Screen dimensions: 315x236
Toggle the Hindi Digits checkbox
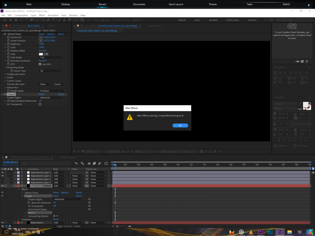click(295, 146)
